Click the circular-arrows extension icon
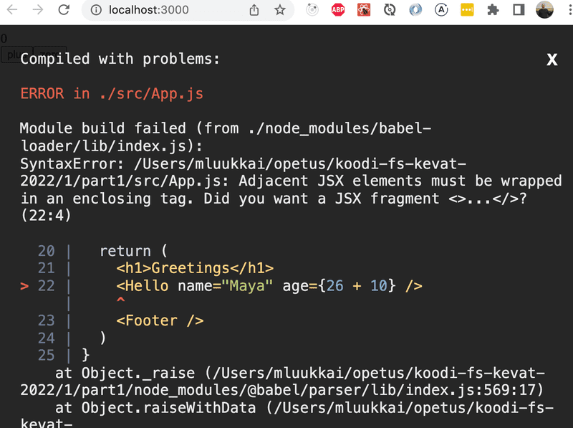 (x=389, y=10)
